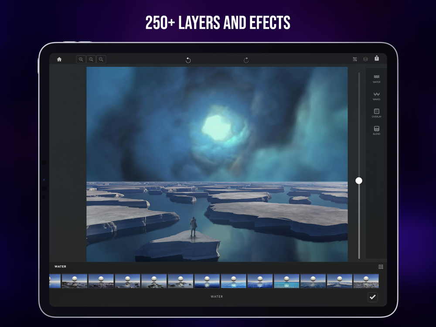Click the centered WATER label under thumbnails
The width and height of the screenshot is (436, 327).
[217, 296]
